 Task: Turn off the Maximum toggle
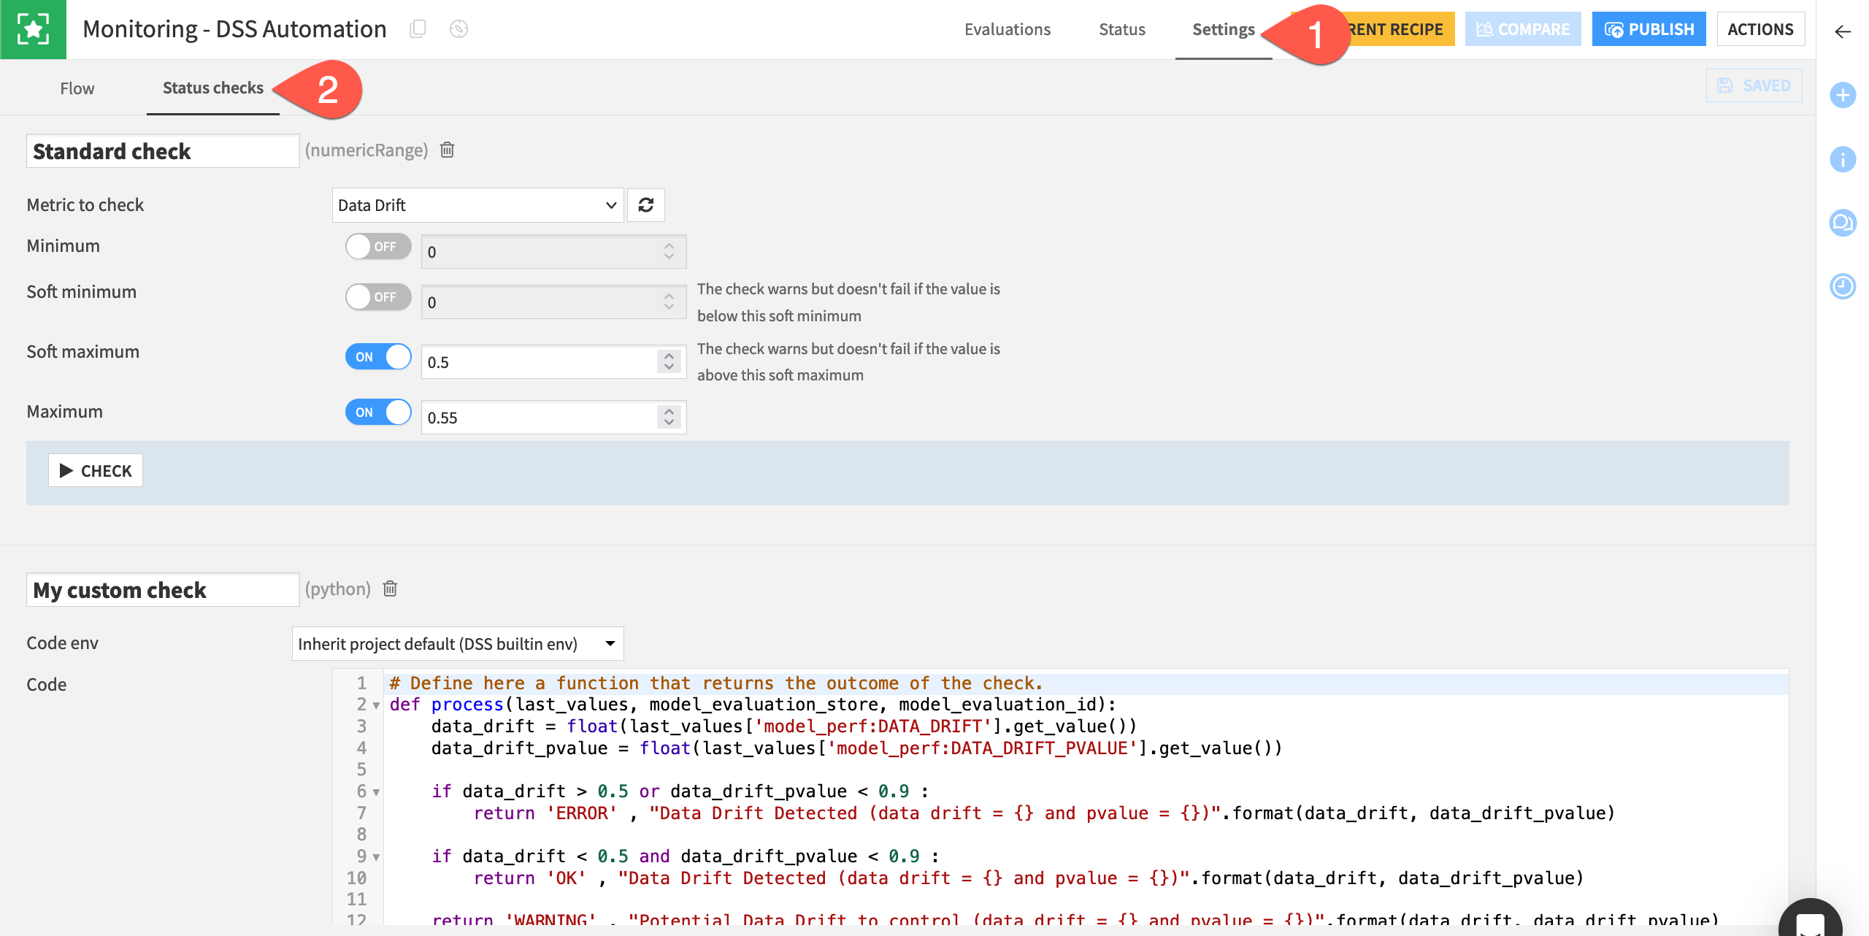[x=378, y=413]
